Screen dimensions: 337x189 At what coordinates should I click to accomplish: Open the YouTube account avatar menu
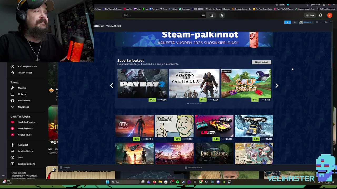[x=330, y=15]
